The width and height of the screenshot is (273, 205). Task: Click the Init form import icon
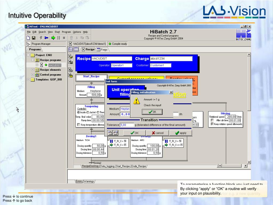coord(110,133)
